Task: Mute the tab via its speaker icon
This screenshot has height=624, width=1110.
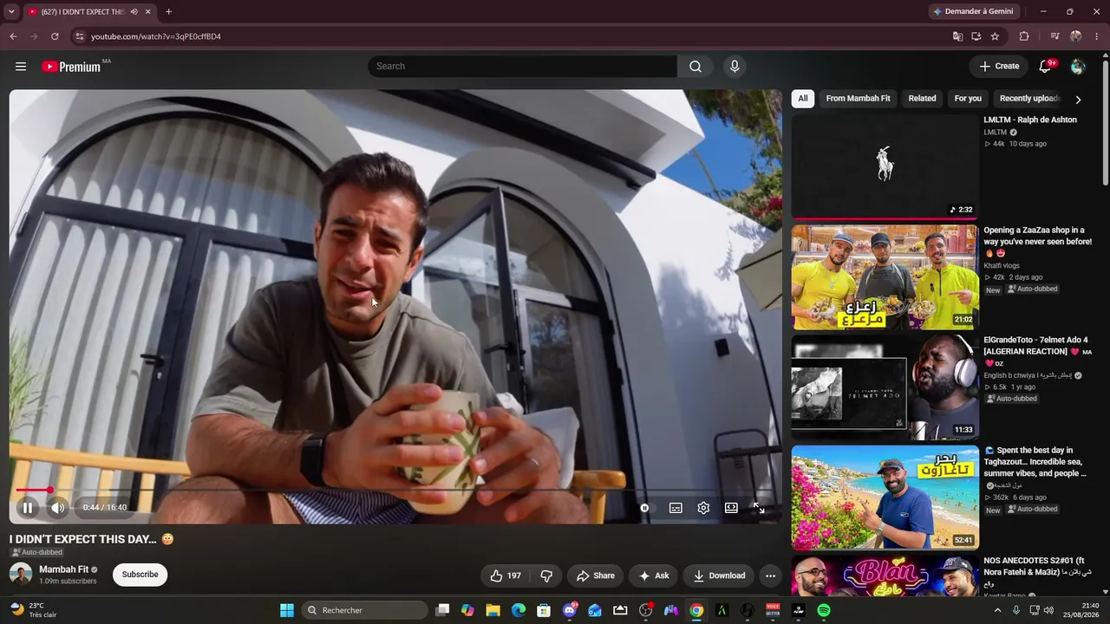Action: coord(134,12)
